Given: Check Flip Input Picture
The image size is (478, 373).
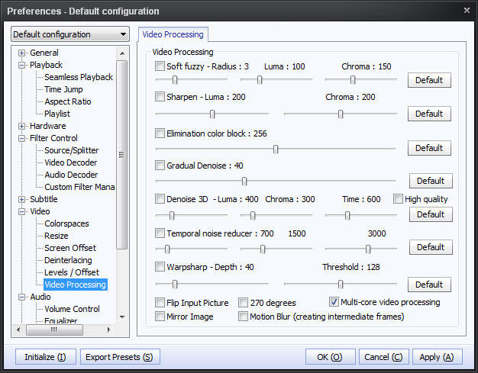Looking at the screenshot, I should point(160,303).
